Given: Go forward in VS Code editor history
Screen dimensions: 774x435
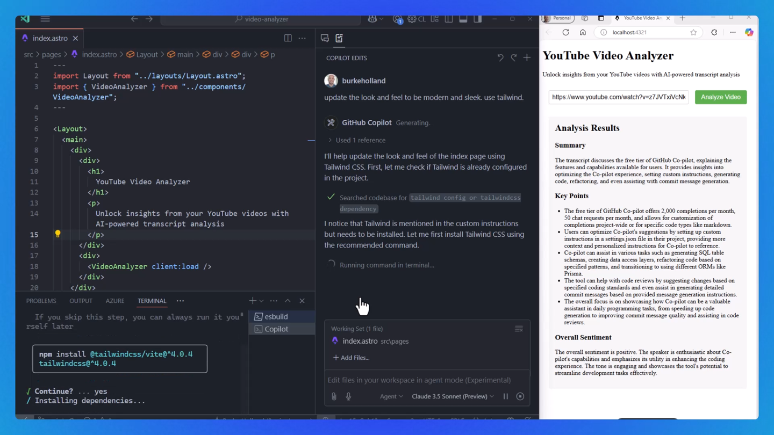Looking at the screenshot, I should pyautogui.click(x=149, y=19).
